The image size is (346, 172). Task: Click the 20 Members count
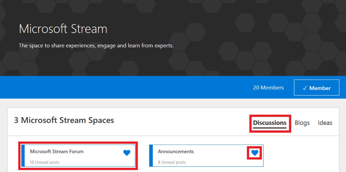(268, 88)
